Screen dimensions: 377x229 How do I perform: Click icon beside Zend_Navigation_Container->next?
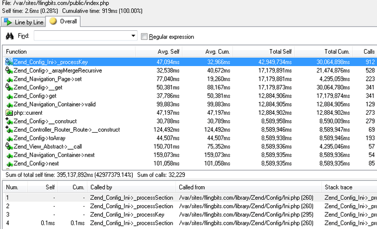pyautogui.click(x=10, y=155)
